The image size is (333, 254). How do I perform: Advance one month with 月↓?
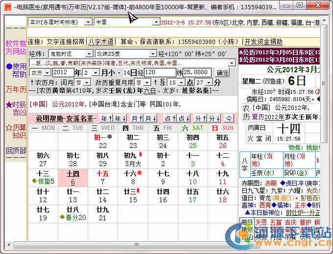point(149,119)
